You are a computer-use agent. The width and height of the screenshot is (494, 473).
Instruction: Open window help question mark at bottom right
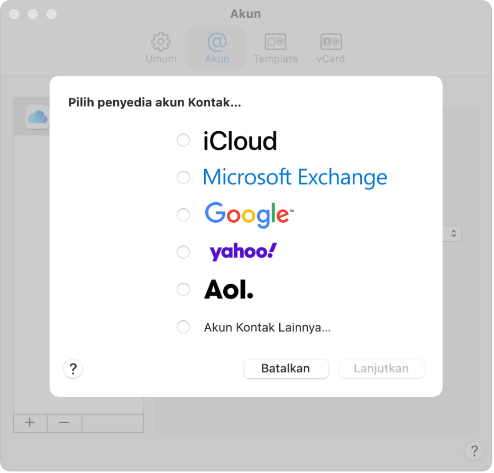click(474, 451)
